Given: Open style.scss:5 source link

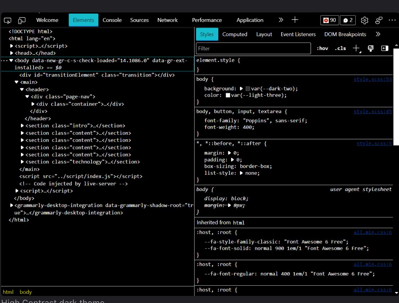Looking at the screenshot, I should 374,144.
